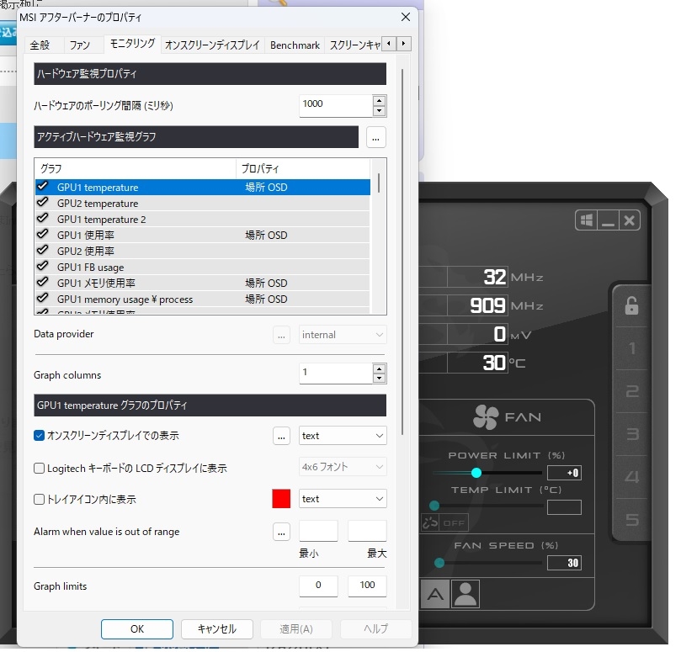Open Data provider options ellipsis button

(x=281, y=335)
